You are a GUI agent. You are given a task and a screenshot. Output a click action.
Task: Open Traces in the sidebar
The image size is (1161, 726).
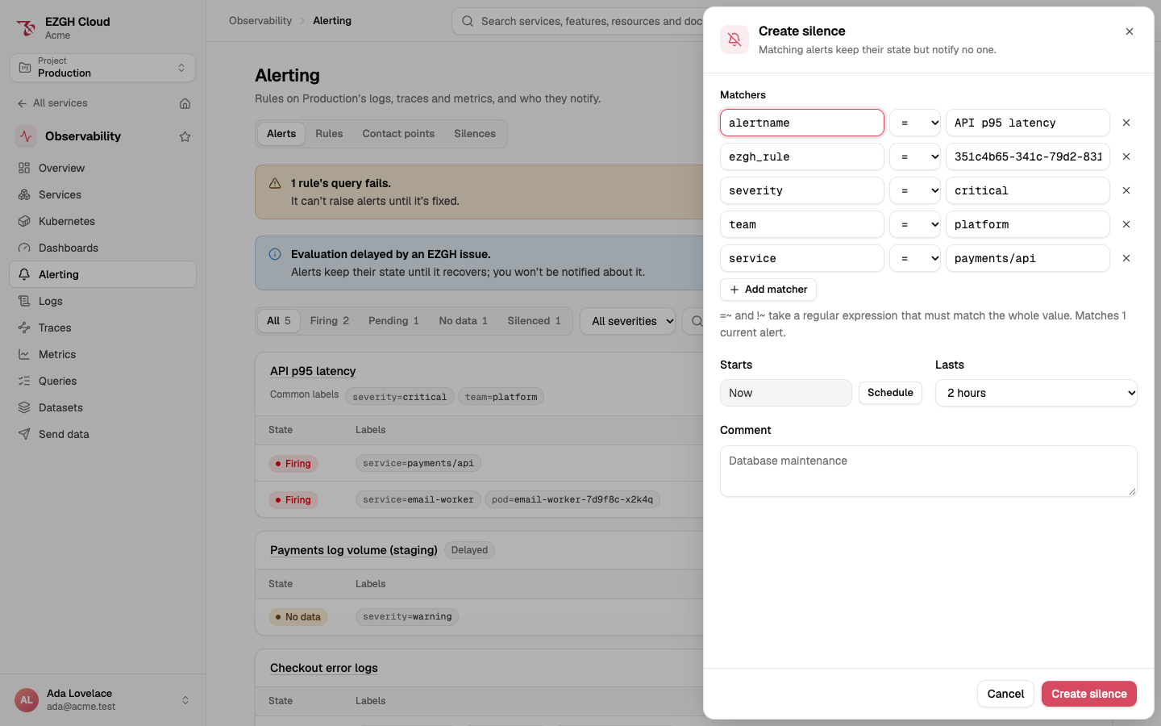coord(102,328)
